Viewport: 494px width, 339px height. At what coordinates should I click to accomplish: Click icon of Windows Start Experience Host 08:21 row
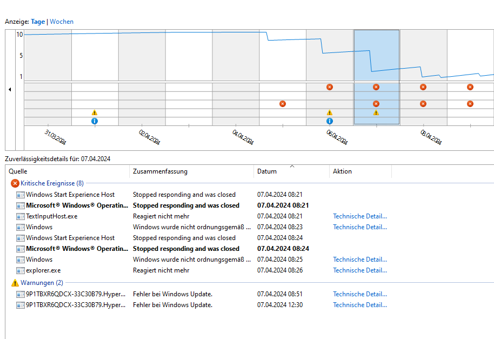click(x=21, y=195)
